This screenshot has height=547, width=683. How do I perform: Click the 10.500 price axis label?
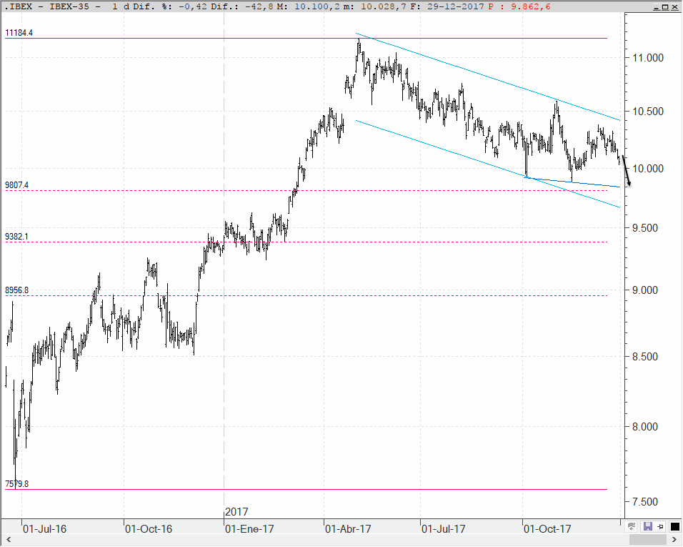pos(648,112)
